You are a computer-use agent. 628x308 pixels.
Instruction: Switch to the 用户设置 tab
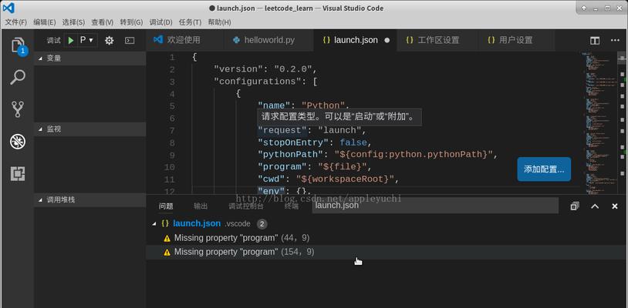(516, 40)
